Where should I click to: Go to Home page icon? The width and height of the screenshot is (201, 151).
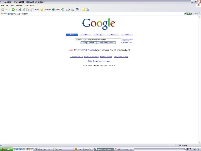[x=27, y=10]
